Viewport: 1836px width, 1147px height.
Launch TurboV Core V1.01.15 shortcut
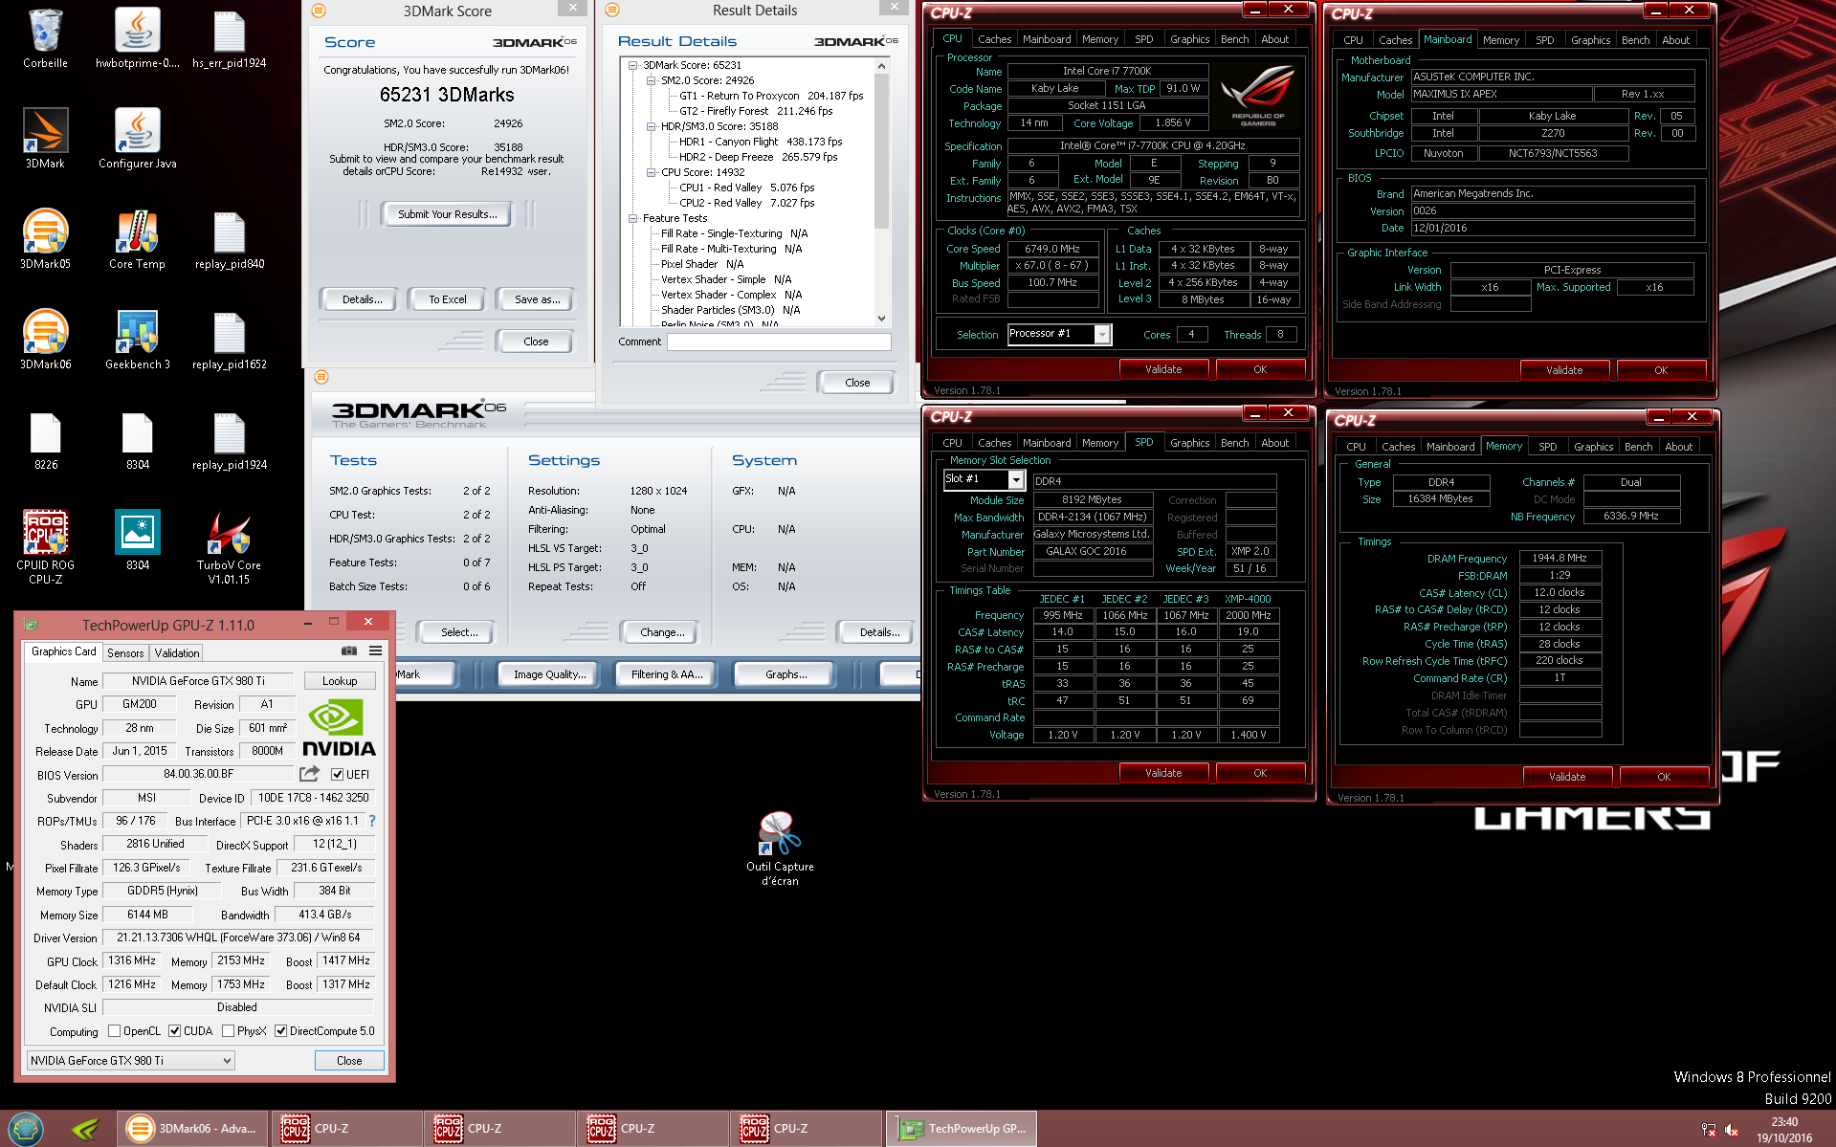pos(230,547)
